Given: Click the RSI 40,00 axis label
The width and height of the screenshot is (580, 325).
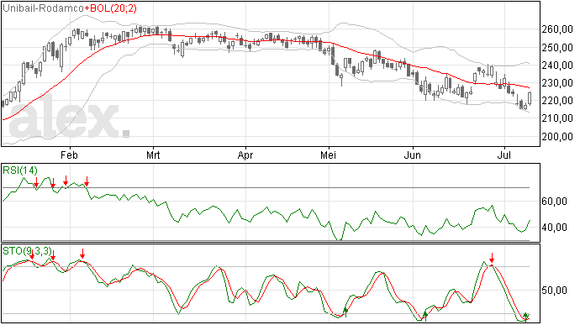Looking at the screenshot, I should click(x=554, y=228).
